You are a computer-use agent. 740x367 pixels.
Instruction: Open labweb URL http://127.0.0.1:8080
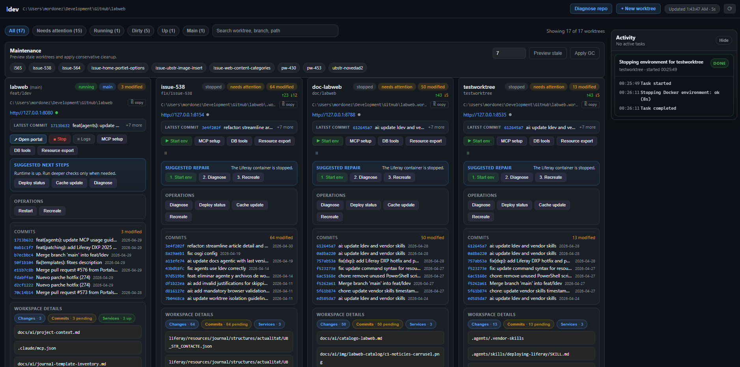tap(31, 113)
